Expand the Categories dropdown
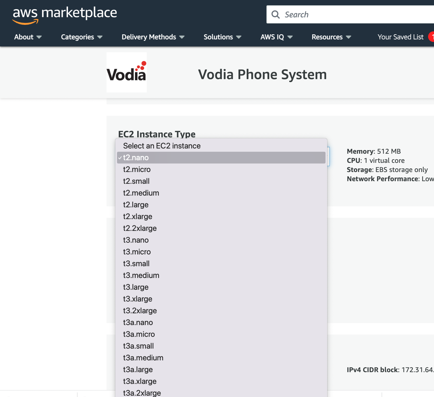 [x=81, y=37]
